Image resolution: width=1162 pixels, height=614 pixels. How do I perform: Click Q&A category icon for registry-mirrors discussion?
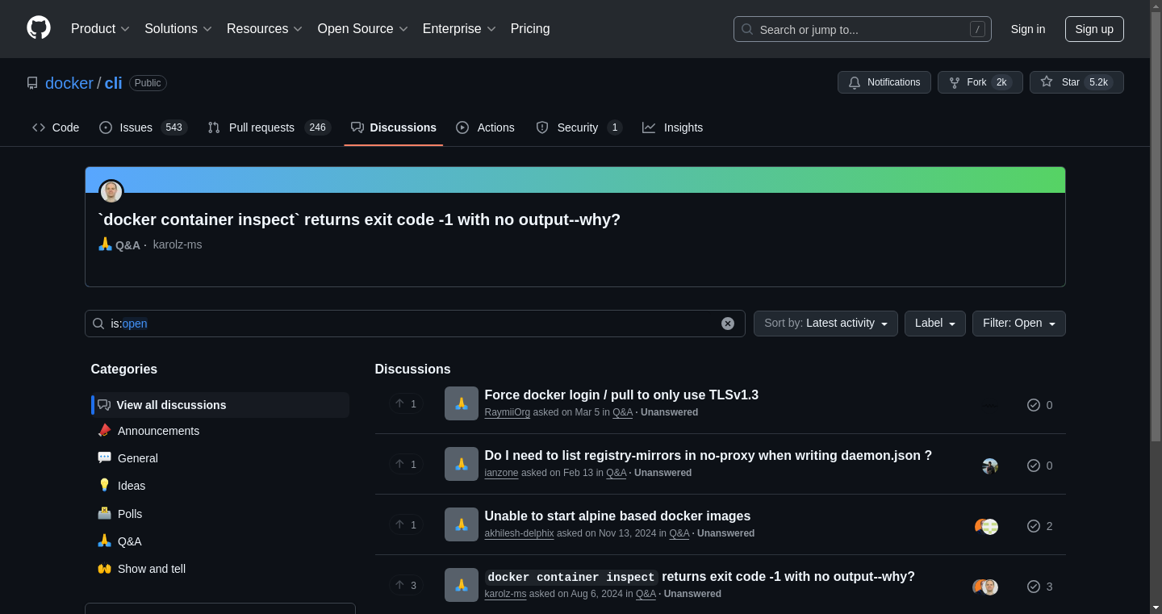pos(462,464)
